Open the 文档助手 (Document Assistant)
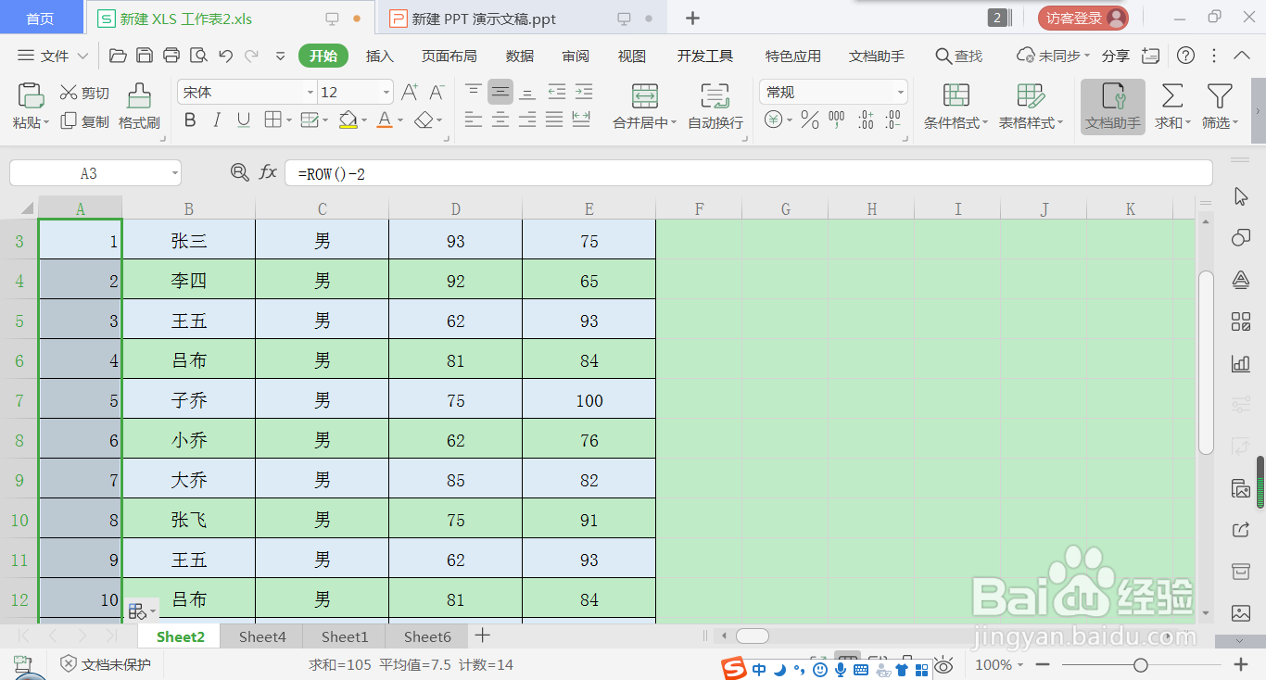The height and width of the screenshot is (680, 1266). [x=1111, y=105]
